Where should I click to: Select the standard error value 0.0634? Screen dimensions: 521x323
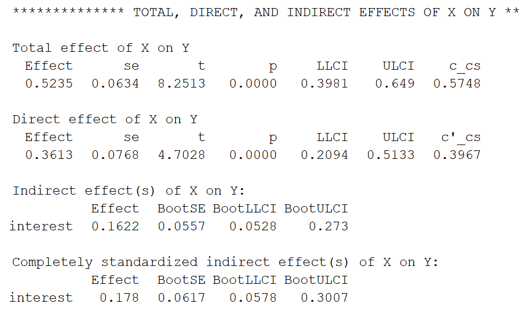(115, 83)
